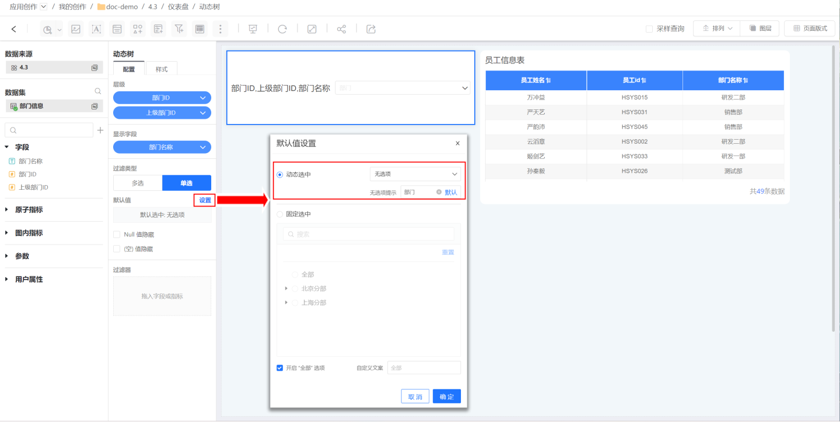The image size is (840, 422).
Task: Click the 无选项提示 text input field
Action: [x=418, y=192]
